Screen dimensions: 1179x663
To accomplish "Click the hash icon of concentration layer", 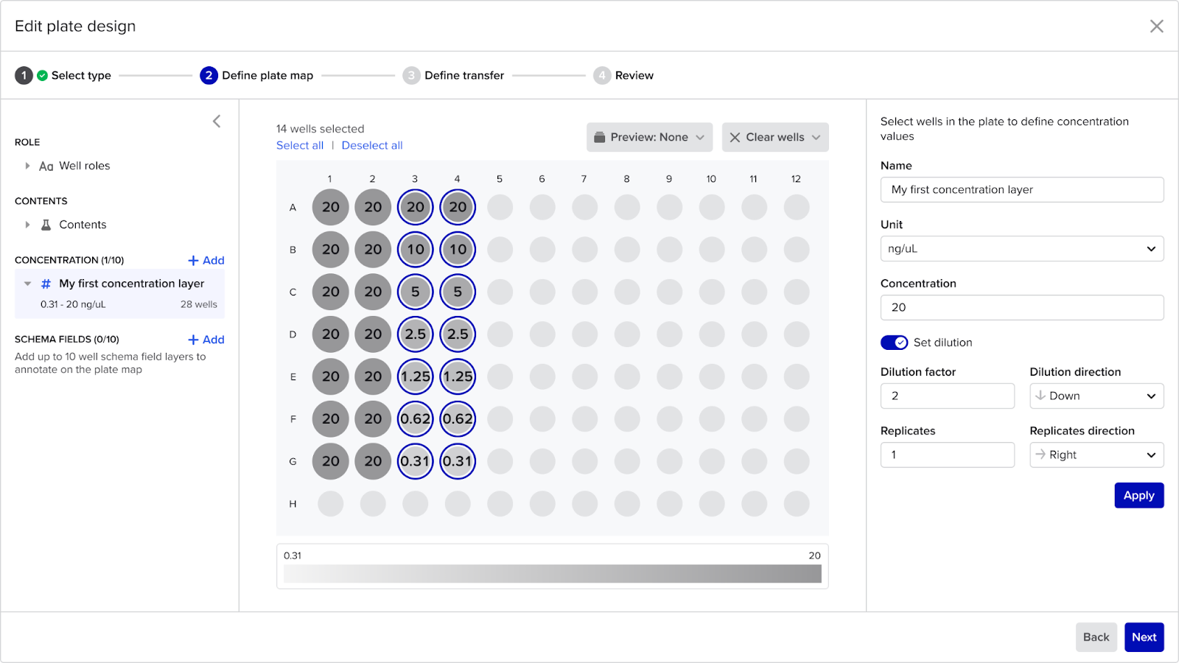I will point(46,284).
